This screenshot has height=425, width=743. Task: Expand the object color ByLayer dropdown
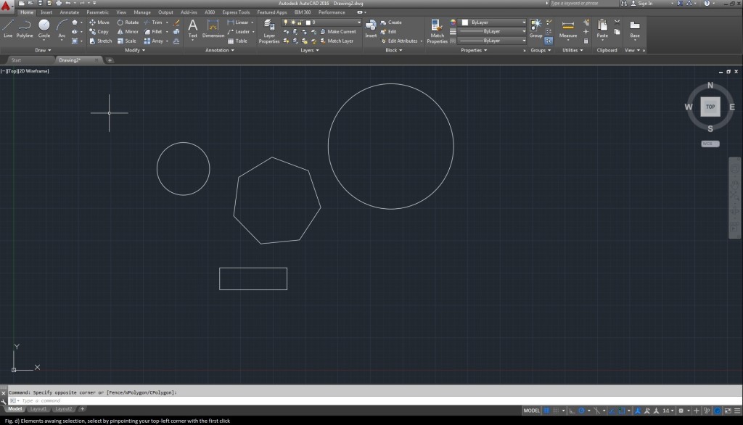(x=524, y=22)
